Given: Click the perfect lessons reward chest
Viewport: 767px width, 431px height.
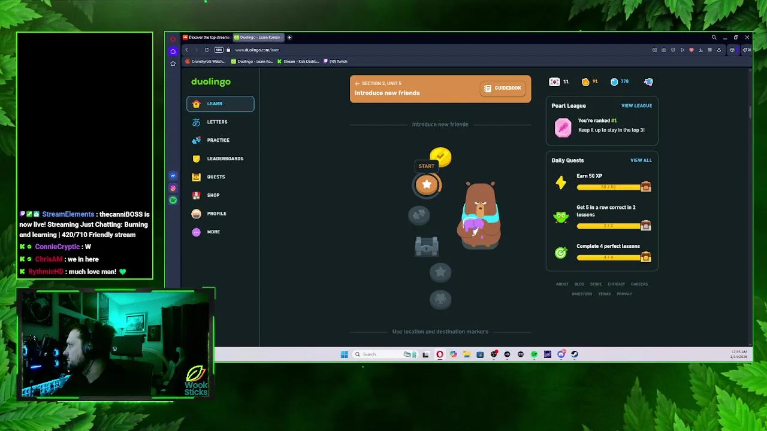Looking at the screenshot, I should tap(645, 257).
